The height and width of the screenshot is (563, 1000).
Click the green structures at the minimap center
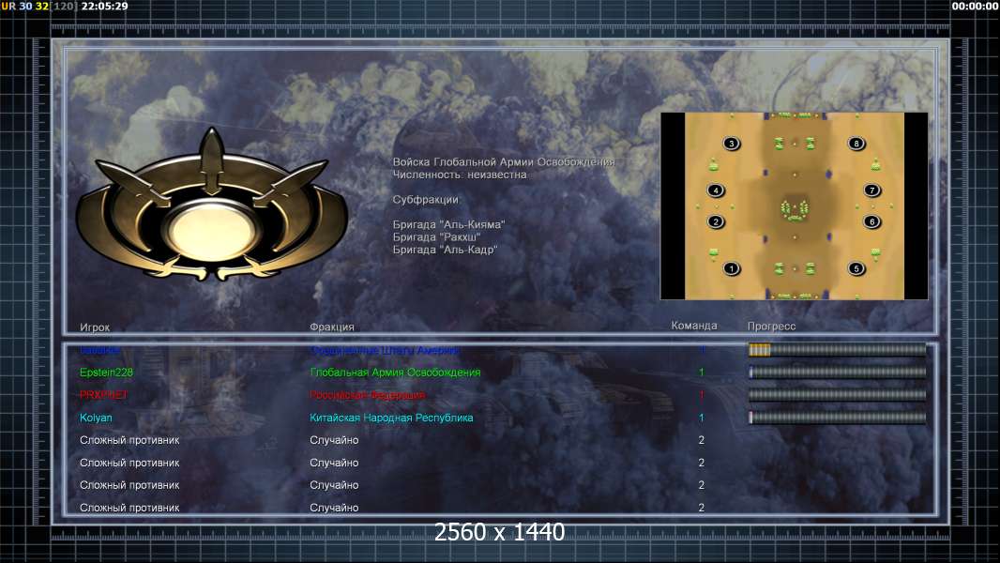pos(794,210)
